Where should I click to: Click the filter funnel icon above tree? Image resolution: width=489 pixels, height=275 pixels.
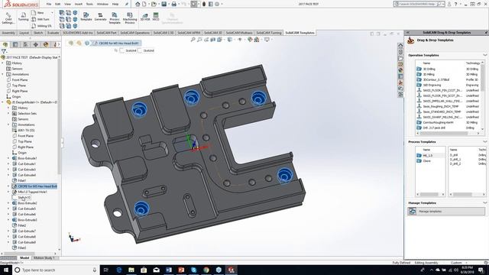(4, 51)
